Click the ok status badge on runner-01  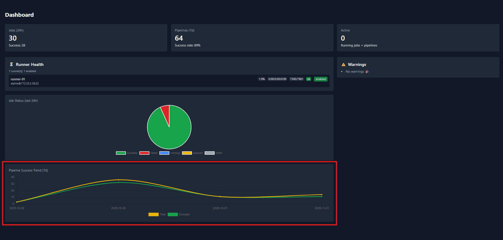click(309, 79)
